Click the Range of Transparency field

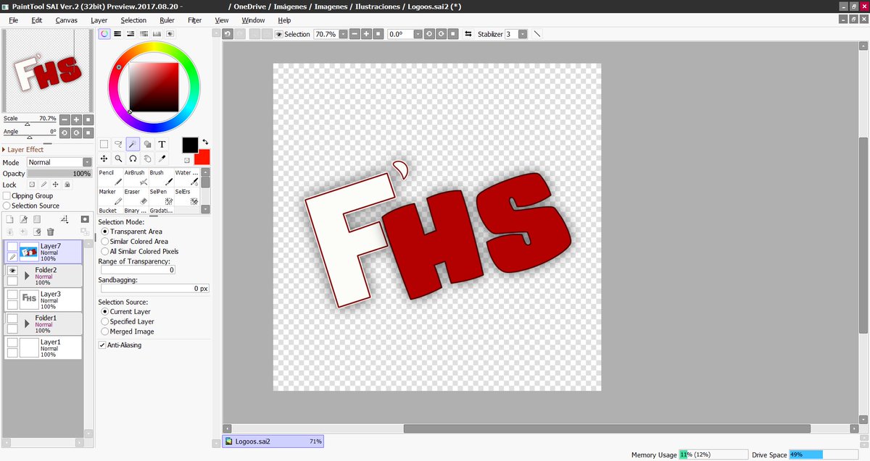click(138, 270)
